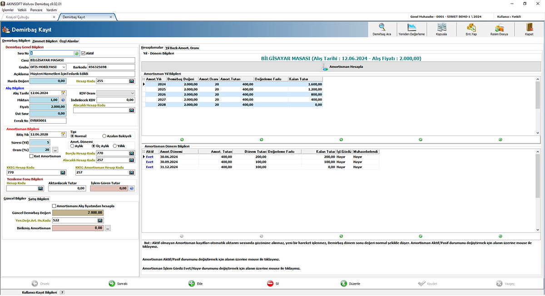Open the Yetkili menu
This screenshot has width=545, height=296.
(22, 10)
